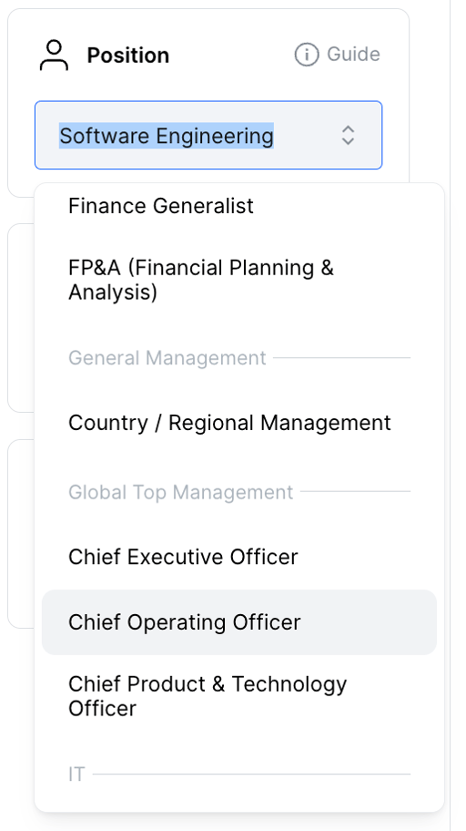Click the Global Top Management group label
The width and height of the screenshot is (466, 831).
(x=180, y=492)
